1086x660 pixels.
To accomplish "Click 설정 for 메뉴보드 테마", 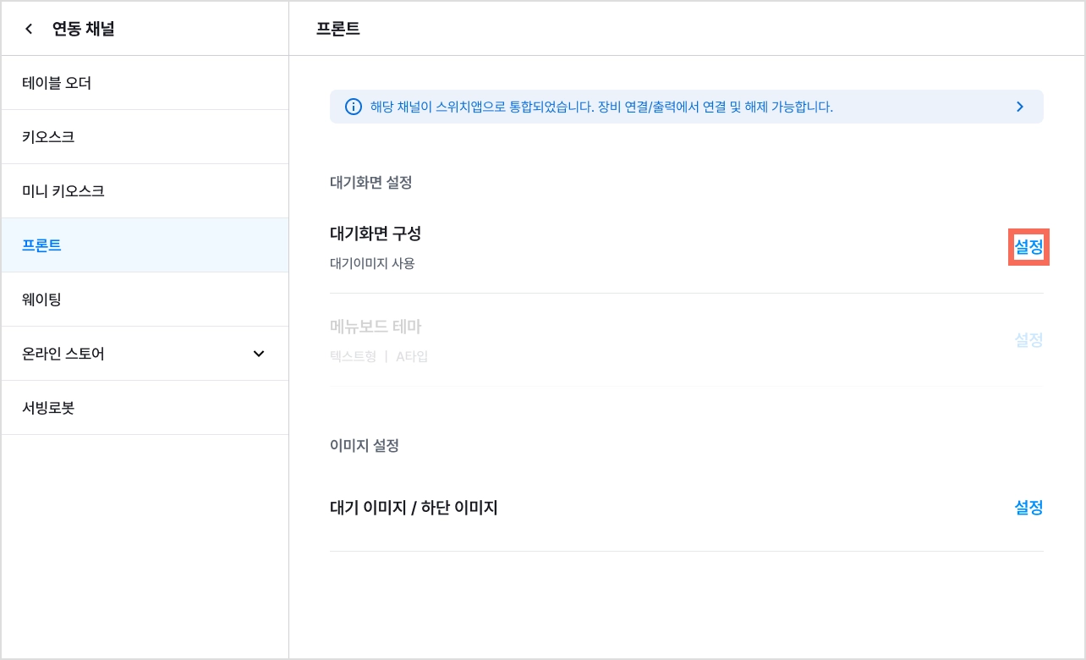I will pos(1028,340).
